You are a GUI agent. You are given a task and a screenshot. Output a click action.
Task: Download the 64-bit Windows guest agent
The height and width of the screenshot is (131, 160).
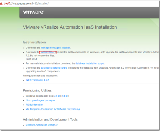65,96
